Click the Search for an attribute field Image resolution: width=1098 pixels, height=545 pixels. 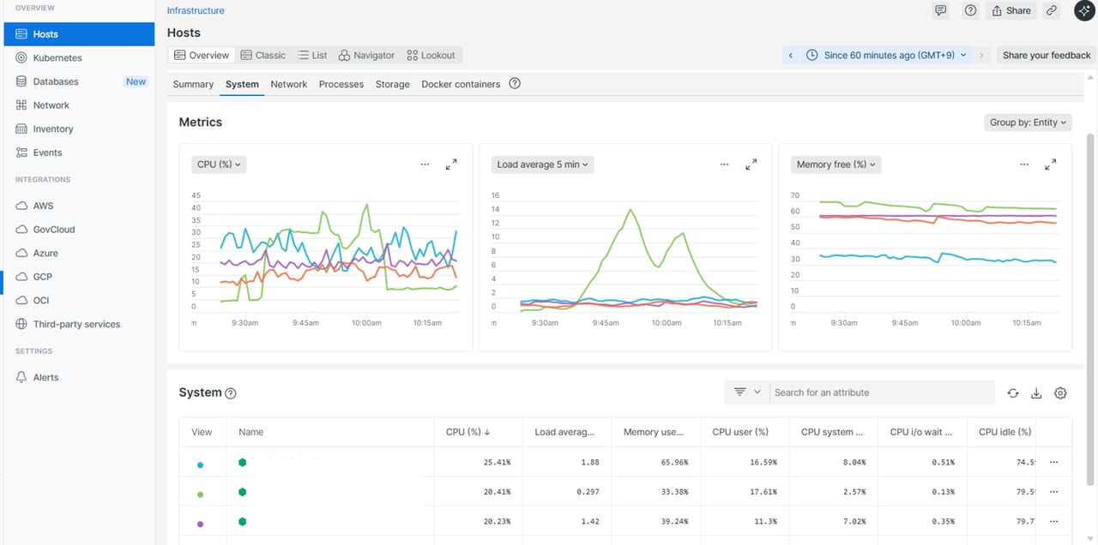tap(881, 392)
